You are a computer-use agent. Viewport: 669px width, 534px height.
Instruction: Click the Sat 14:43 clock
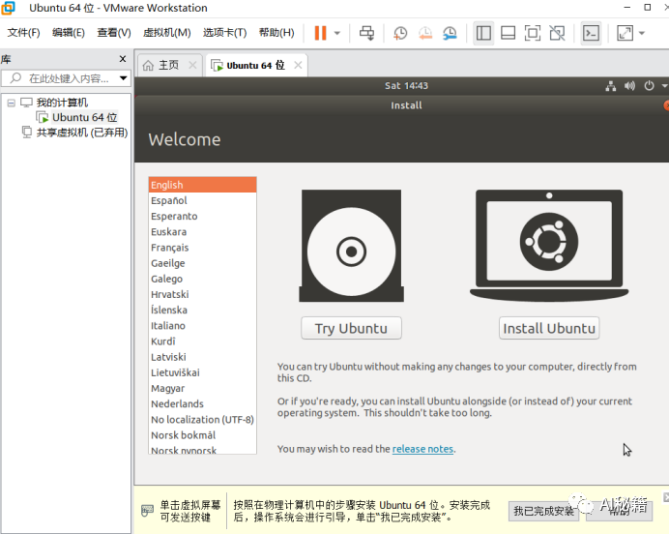[x=406, y=86]
